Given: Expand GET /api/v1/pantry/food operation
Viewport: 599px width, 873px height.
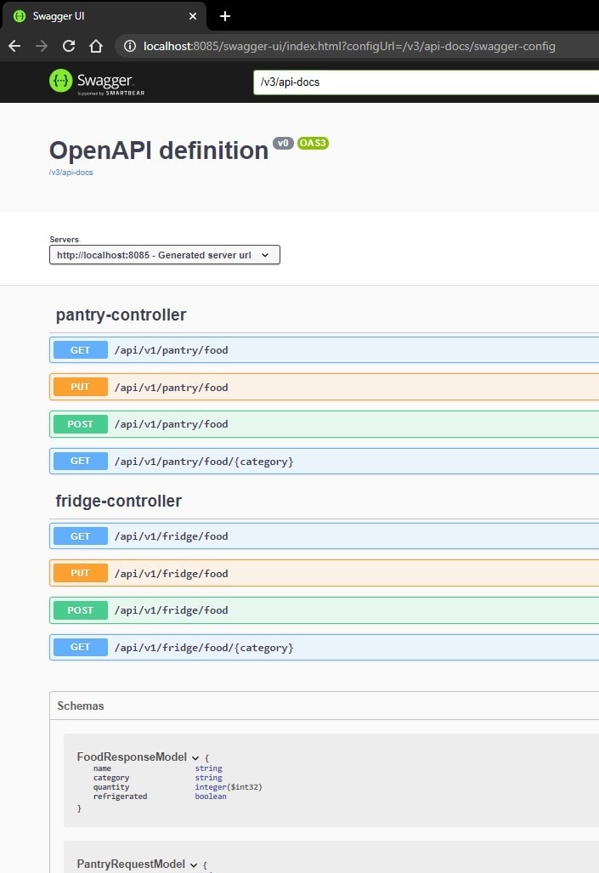Looking at the screenshot, I should click(324, 350).
